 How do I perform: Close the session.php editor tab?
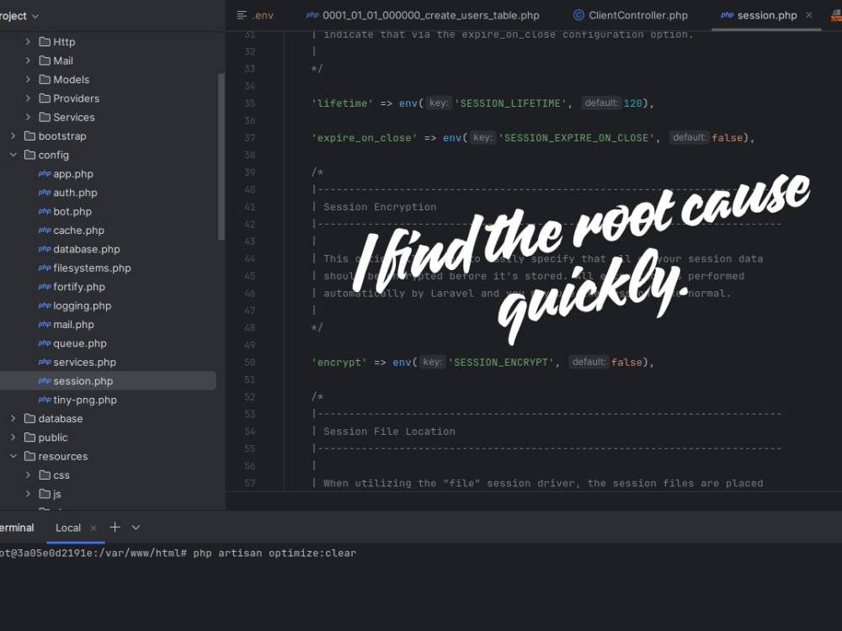pos(808,15)
